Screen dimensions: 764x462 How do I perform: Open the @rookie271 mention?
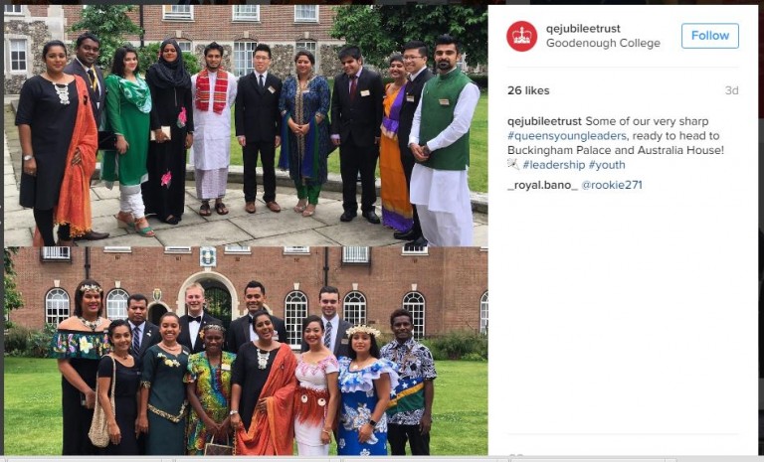(x=612, y=185)
